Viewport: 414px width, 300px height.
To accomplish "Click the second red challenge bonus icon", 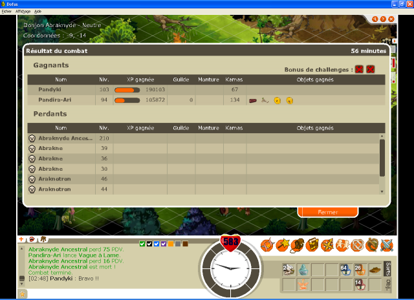I will click(x=371, y=69).
